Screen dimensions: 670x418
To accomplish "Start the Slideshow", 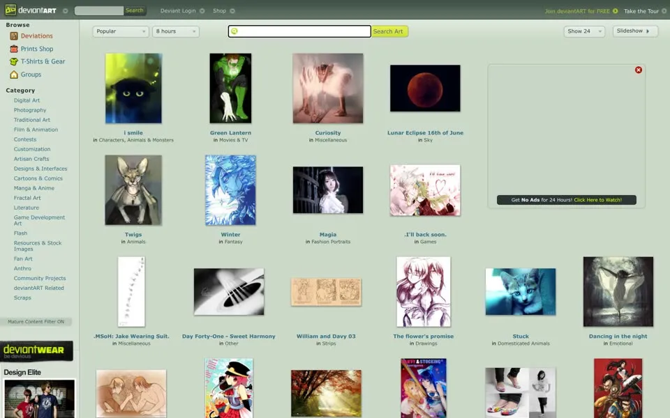I will tap(635, 31).
